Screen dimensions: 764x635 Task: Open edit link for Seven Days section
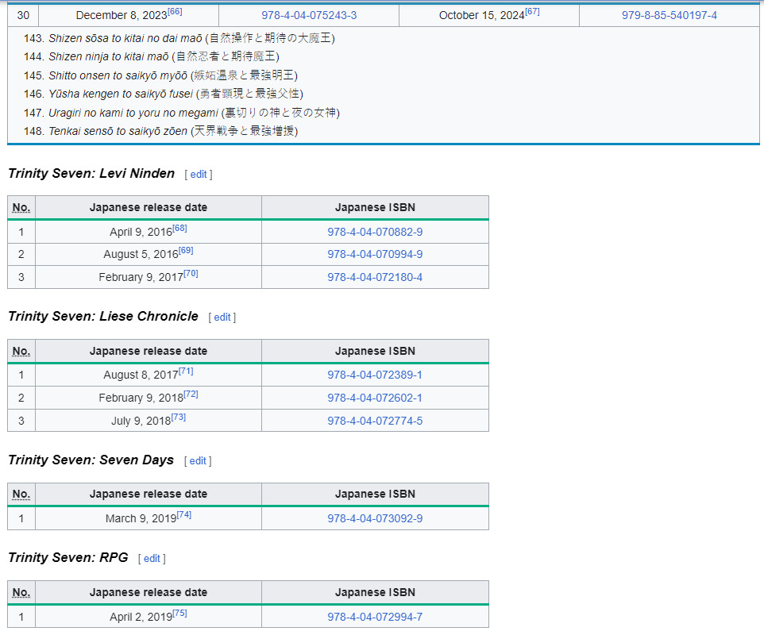[x=198, y=460]
